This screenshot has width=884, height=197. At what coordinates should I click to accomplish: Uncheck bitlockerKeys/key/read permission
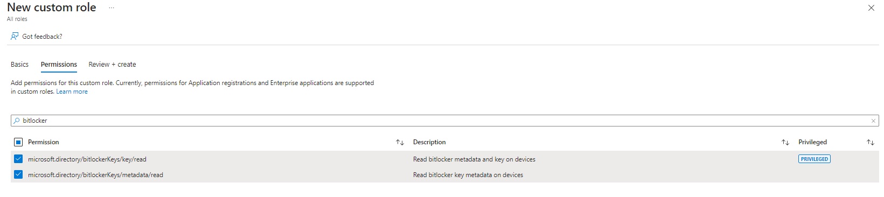(x=18, y=159)
